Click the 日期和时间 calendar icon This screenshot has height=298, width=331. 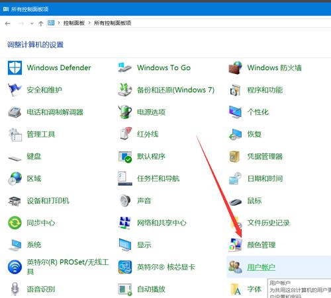235,178
